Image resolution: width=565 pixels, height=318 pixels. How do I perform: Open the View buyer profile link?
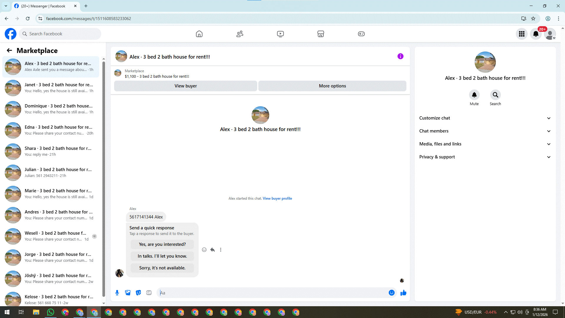click(x=277, y=198)
